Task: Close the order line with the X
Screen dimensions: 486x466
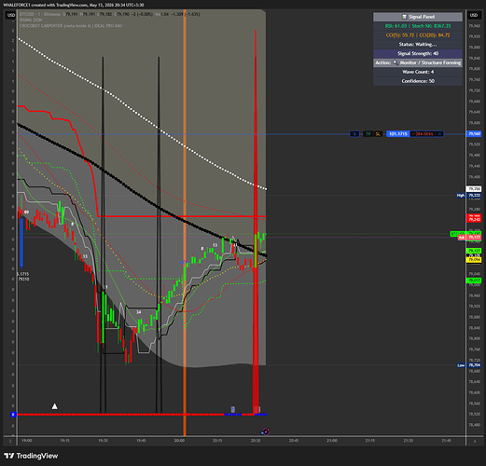Action: click(x=439, y=134)
